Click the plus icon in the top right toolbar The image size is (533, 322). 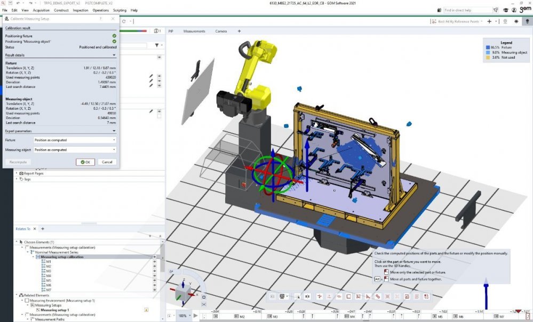(489, 21)
